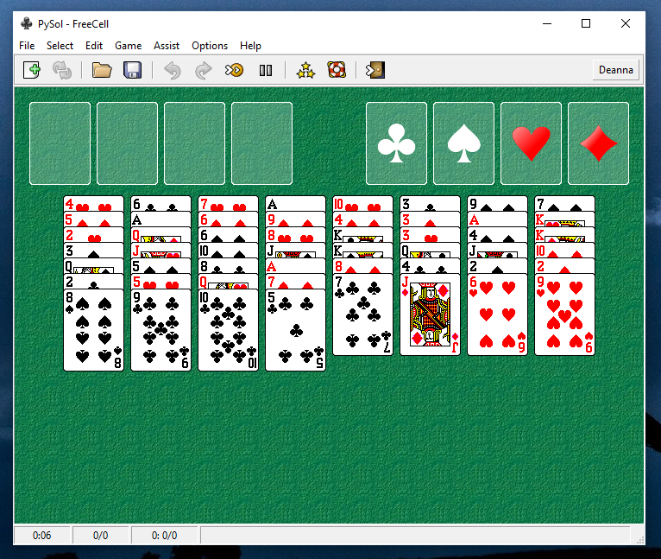The height and width of the screenshot is (559, 661).
Task: Click the elapsed time 0:06 in status bar
Action: coord(41,536)
